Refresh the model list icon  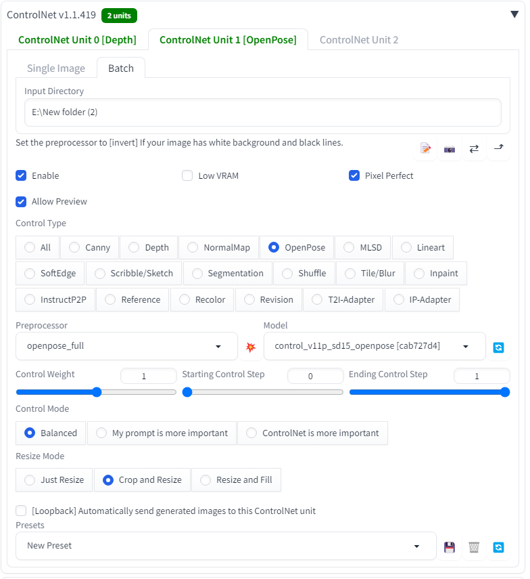point(498,347)
